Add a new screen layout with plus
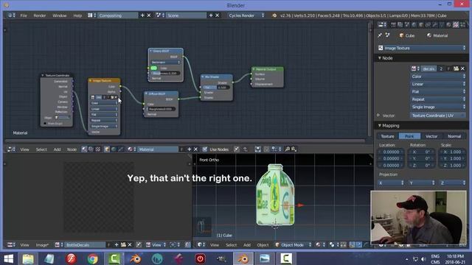The width and height of the screenshot is (472, 265). (x=142, y=15)
